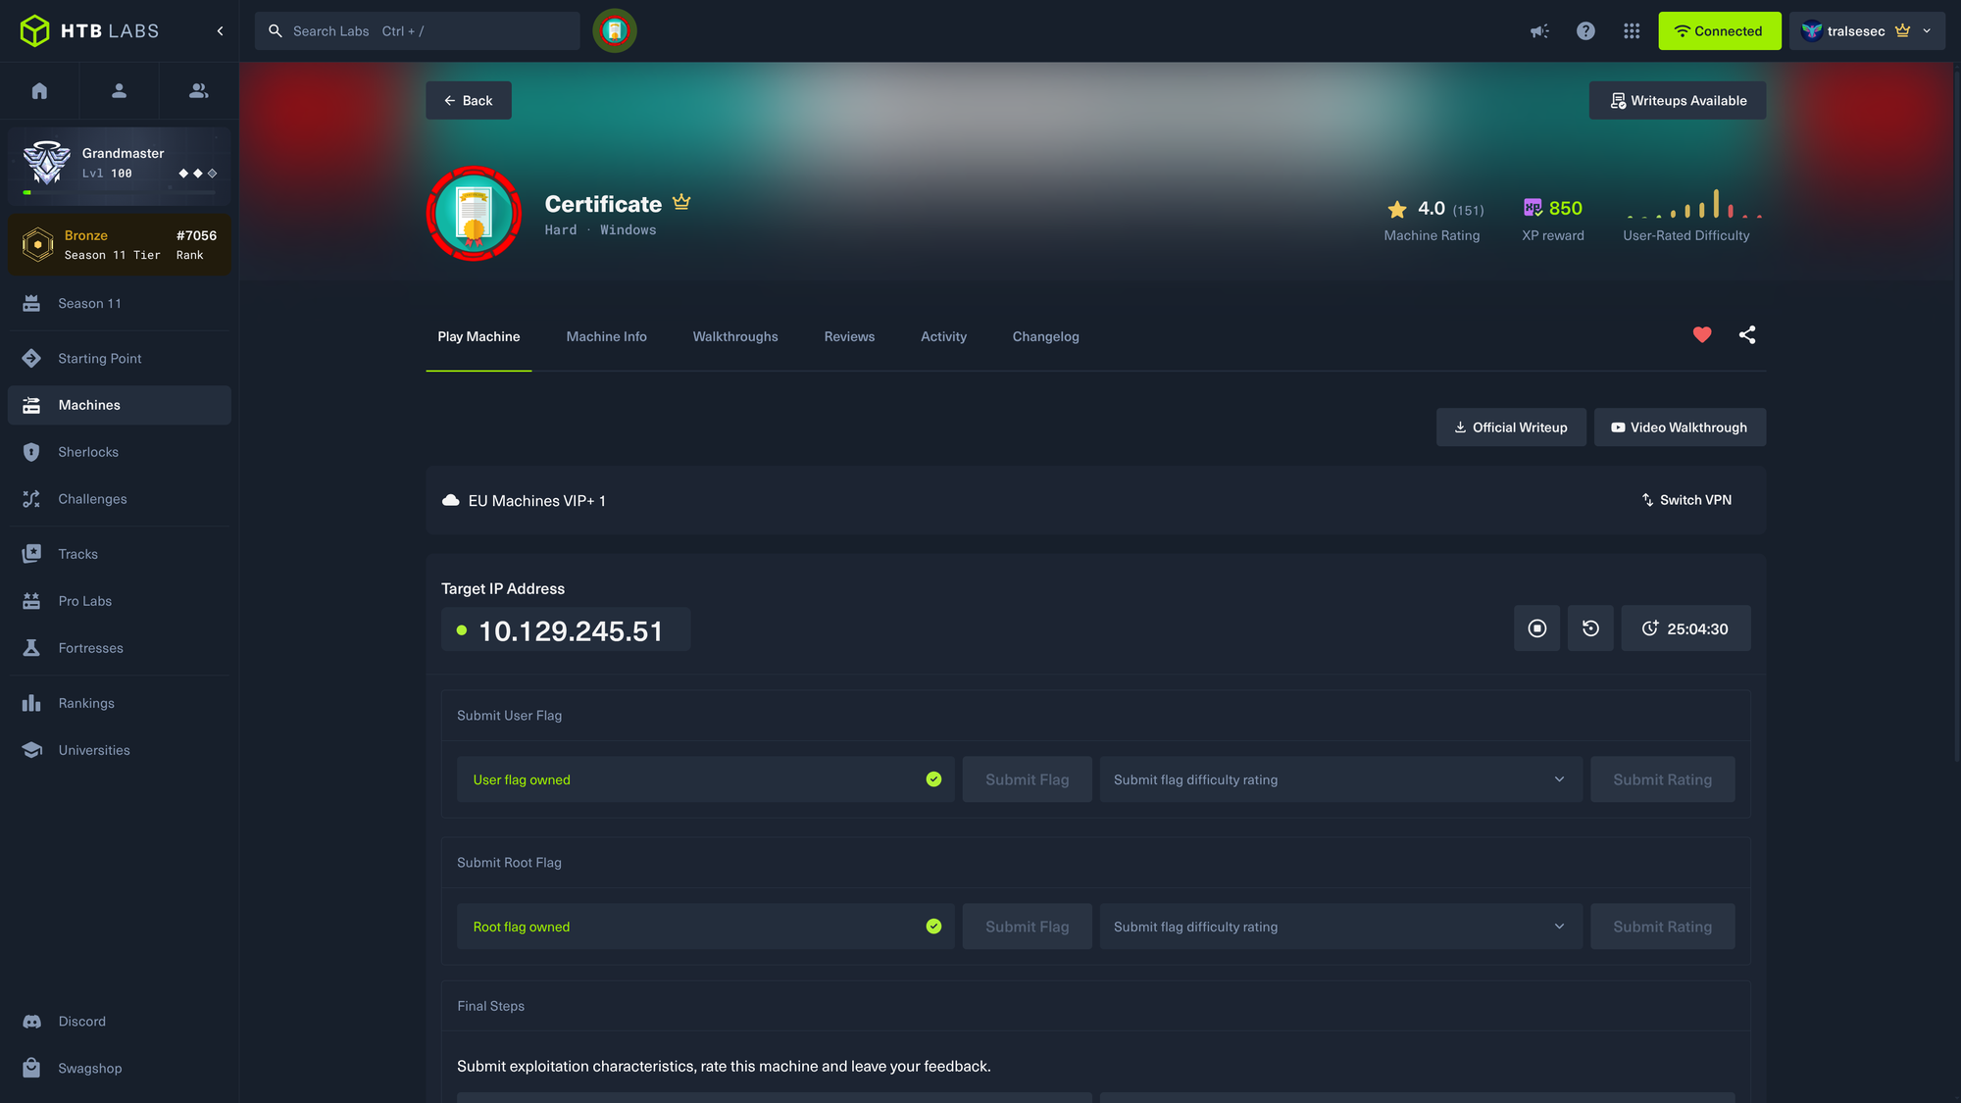
Task: Toggle the red heart favorite icon
Action: [x=1702, y=334]
